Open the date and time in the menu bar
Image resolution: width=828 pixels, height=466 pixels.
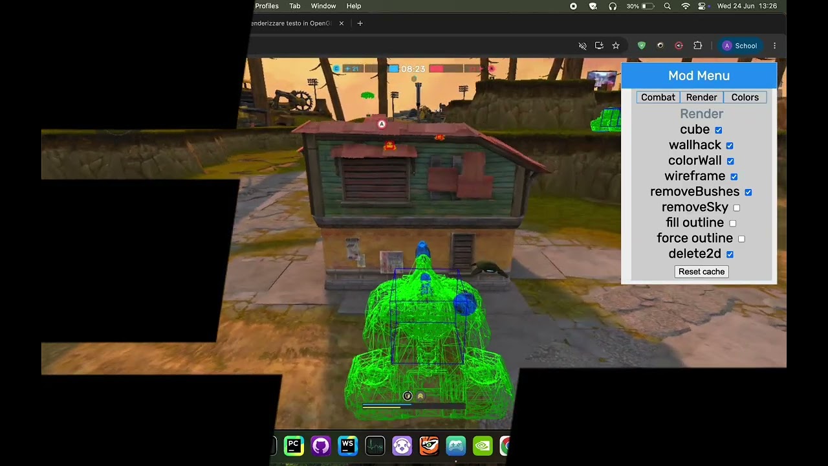747,6
